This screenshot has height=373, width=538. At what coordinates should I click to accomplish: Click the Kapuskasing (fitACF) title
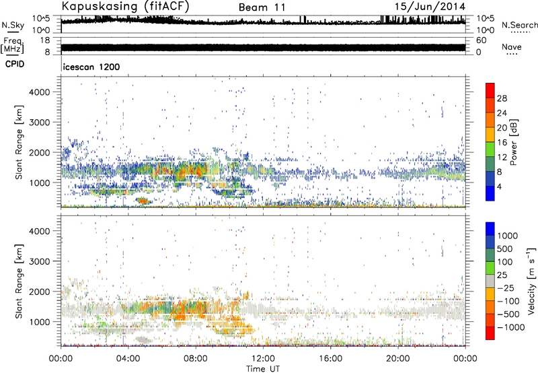pyautogui.click(x=125, y=6)
